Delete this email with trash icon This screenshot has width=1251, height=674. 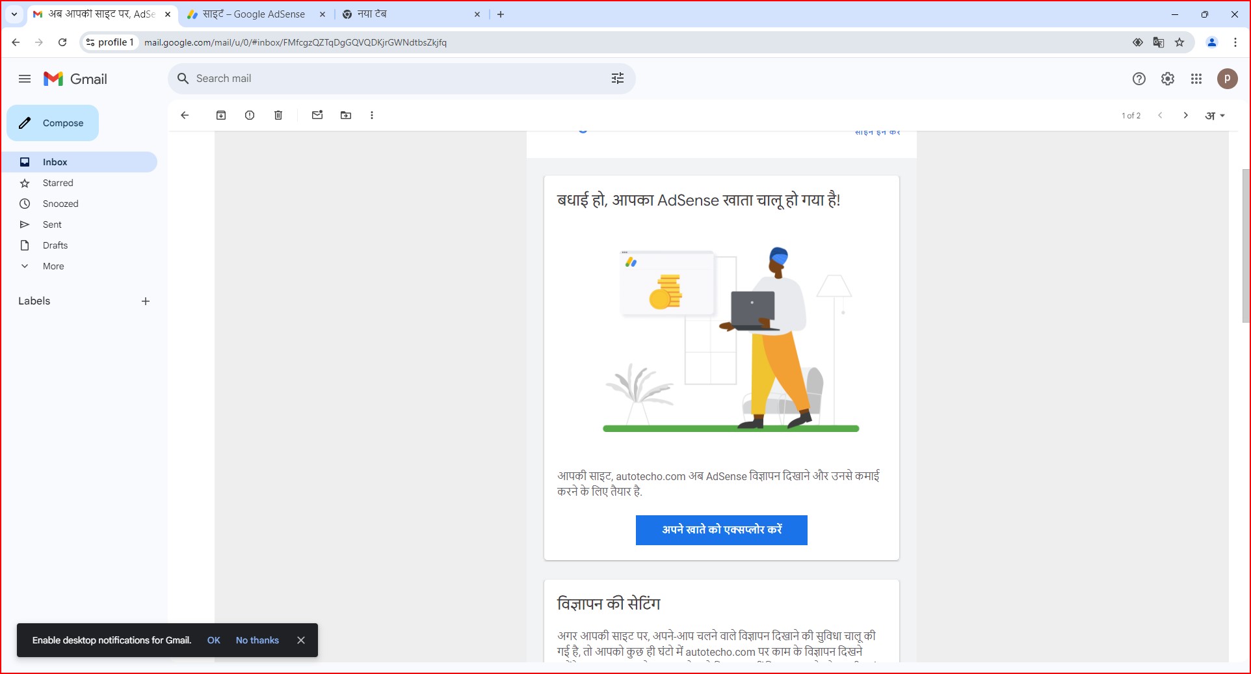tap(278, 115)
